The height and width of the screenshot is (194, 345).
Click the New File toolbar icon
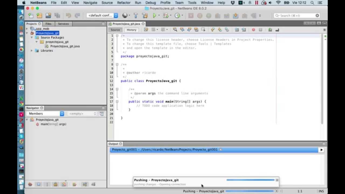[31, 16]
